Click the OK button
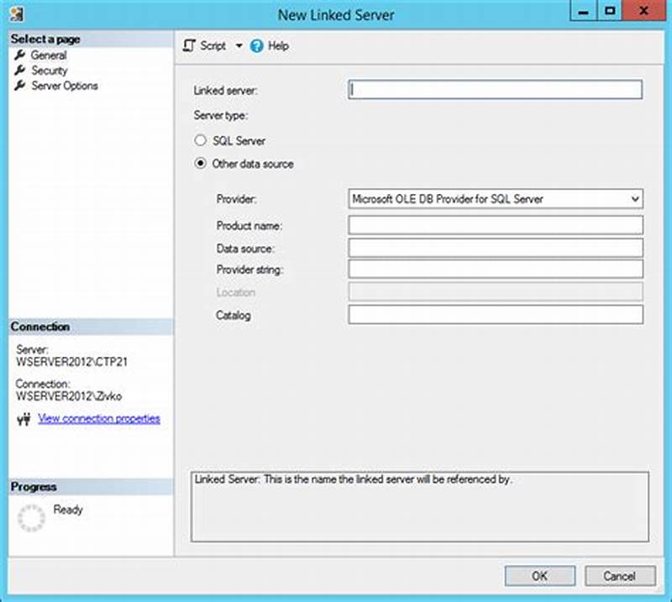 539,576
